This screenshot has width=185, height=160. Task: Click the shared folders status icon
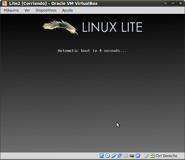tap(126, 156)
